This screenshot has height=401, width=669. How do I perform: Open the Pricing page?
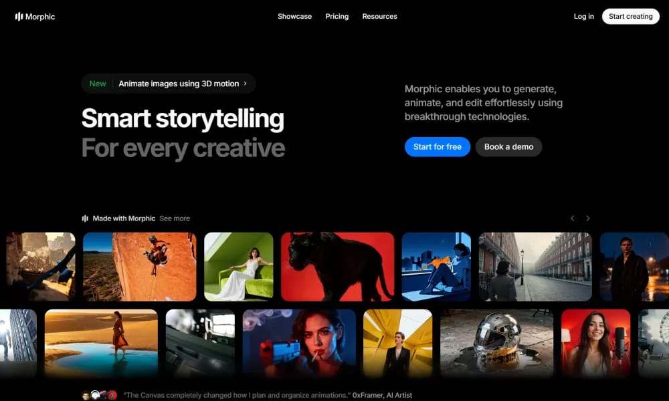click(337, 16)
